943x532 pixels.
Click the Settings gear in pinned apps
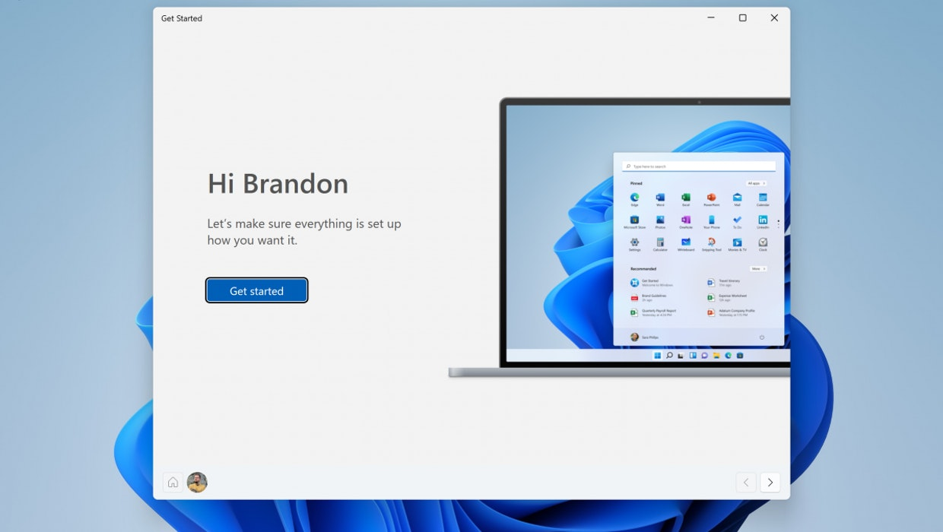click(x=634, y=242)
